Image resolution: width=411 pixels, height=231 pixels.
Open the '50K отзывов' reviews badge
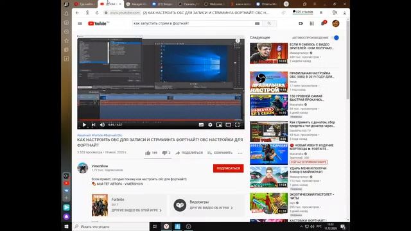302,12
